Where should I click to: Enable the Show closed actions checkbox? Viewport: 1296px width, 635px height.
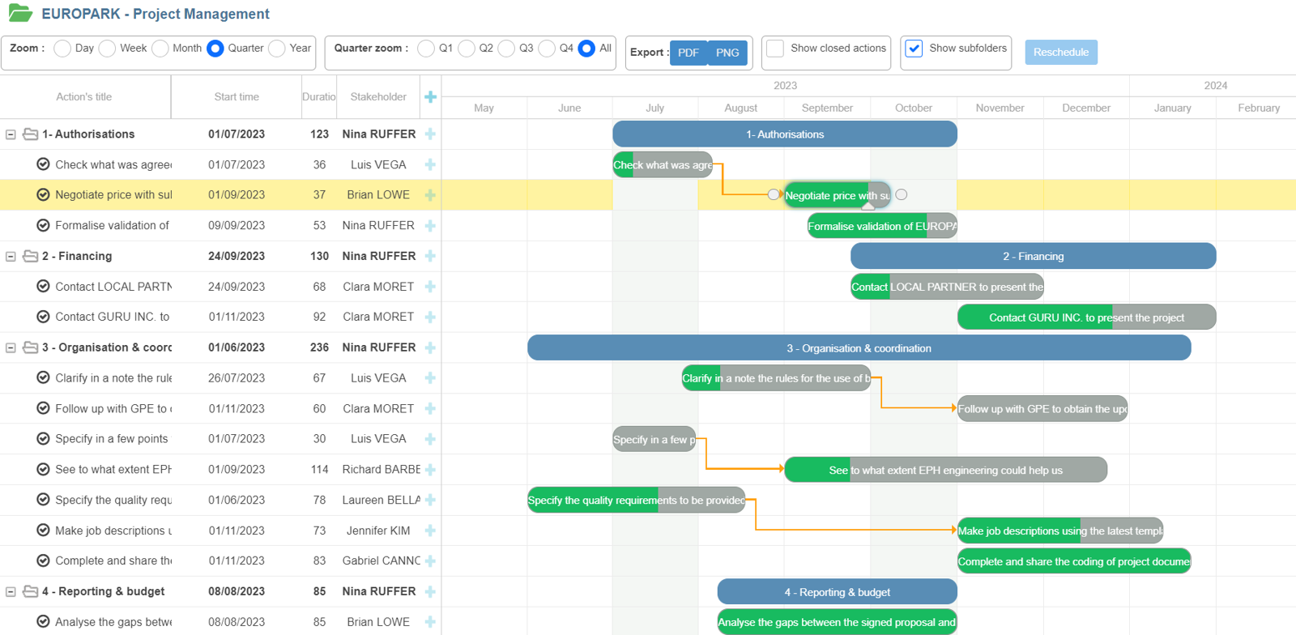(775, 49)
